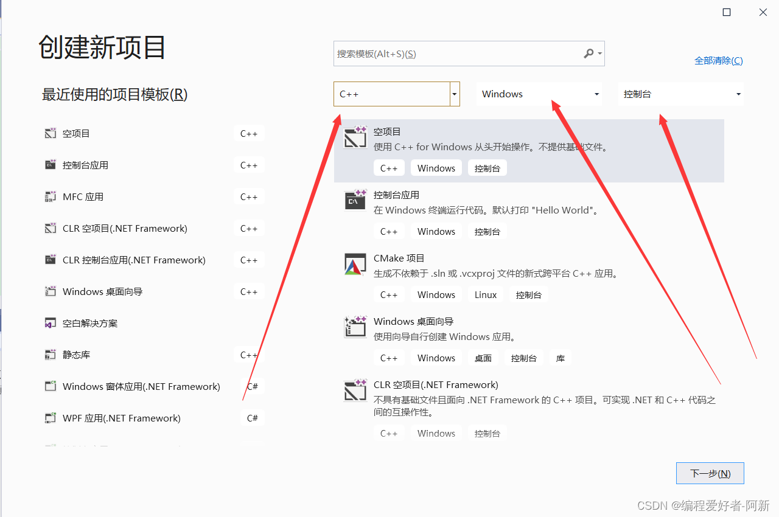Click the WPF 应用 template icon
Image resolution: width=779 pixels, height=517 pixels.
pyautogui.click(x=51, y=418)
